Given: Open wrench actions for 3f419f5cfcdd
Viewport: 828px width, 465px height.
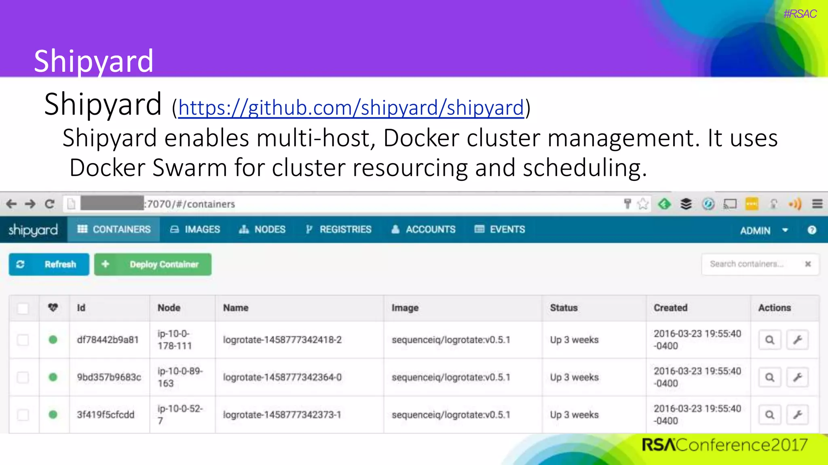Looking at the screenshot, I should point(797,415).
